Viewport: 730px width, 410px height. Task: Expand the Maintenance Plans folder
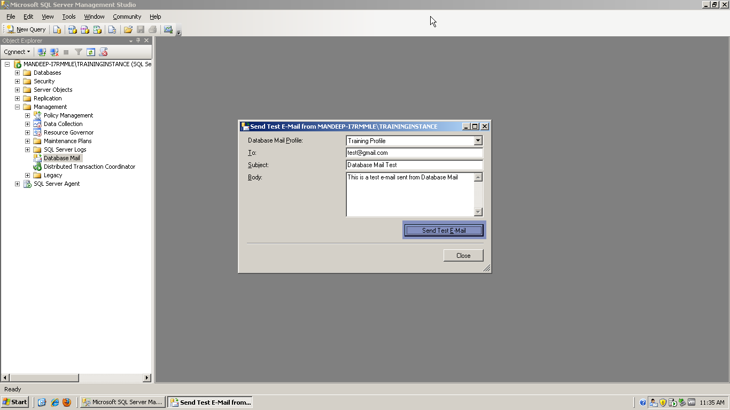pyautogui.click(x=27, y=141)
